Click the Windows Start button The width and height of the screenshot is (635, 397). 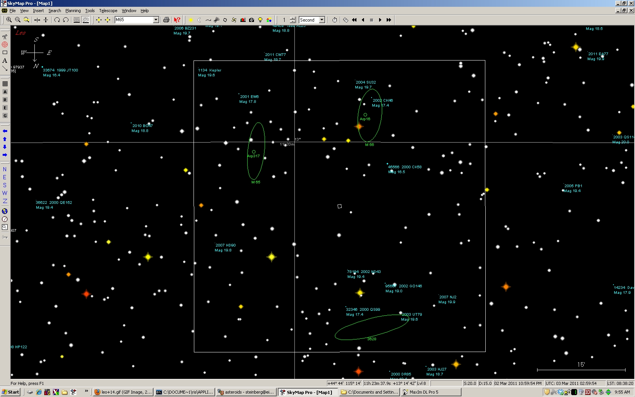click(x=11, y=392)
